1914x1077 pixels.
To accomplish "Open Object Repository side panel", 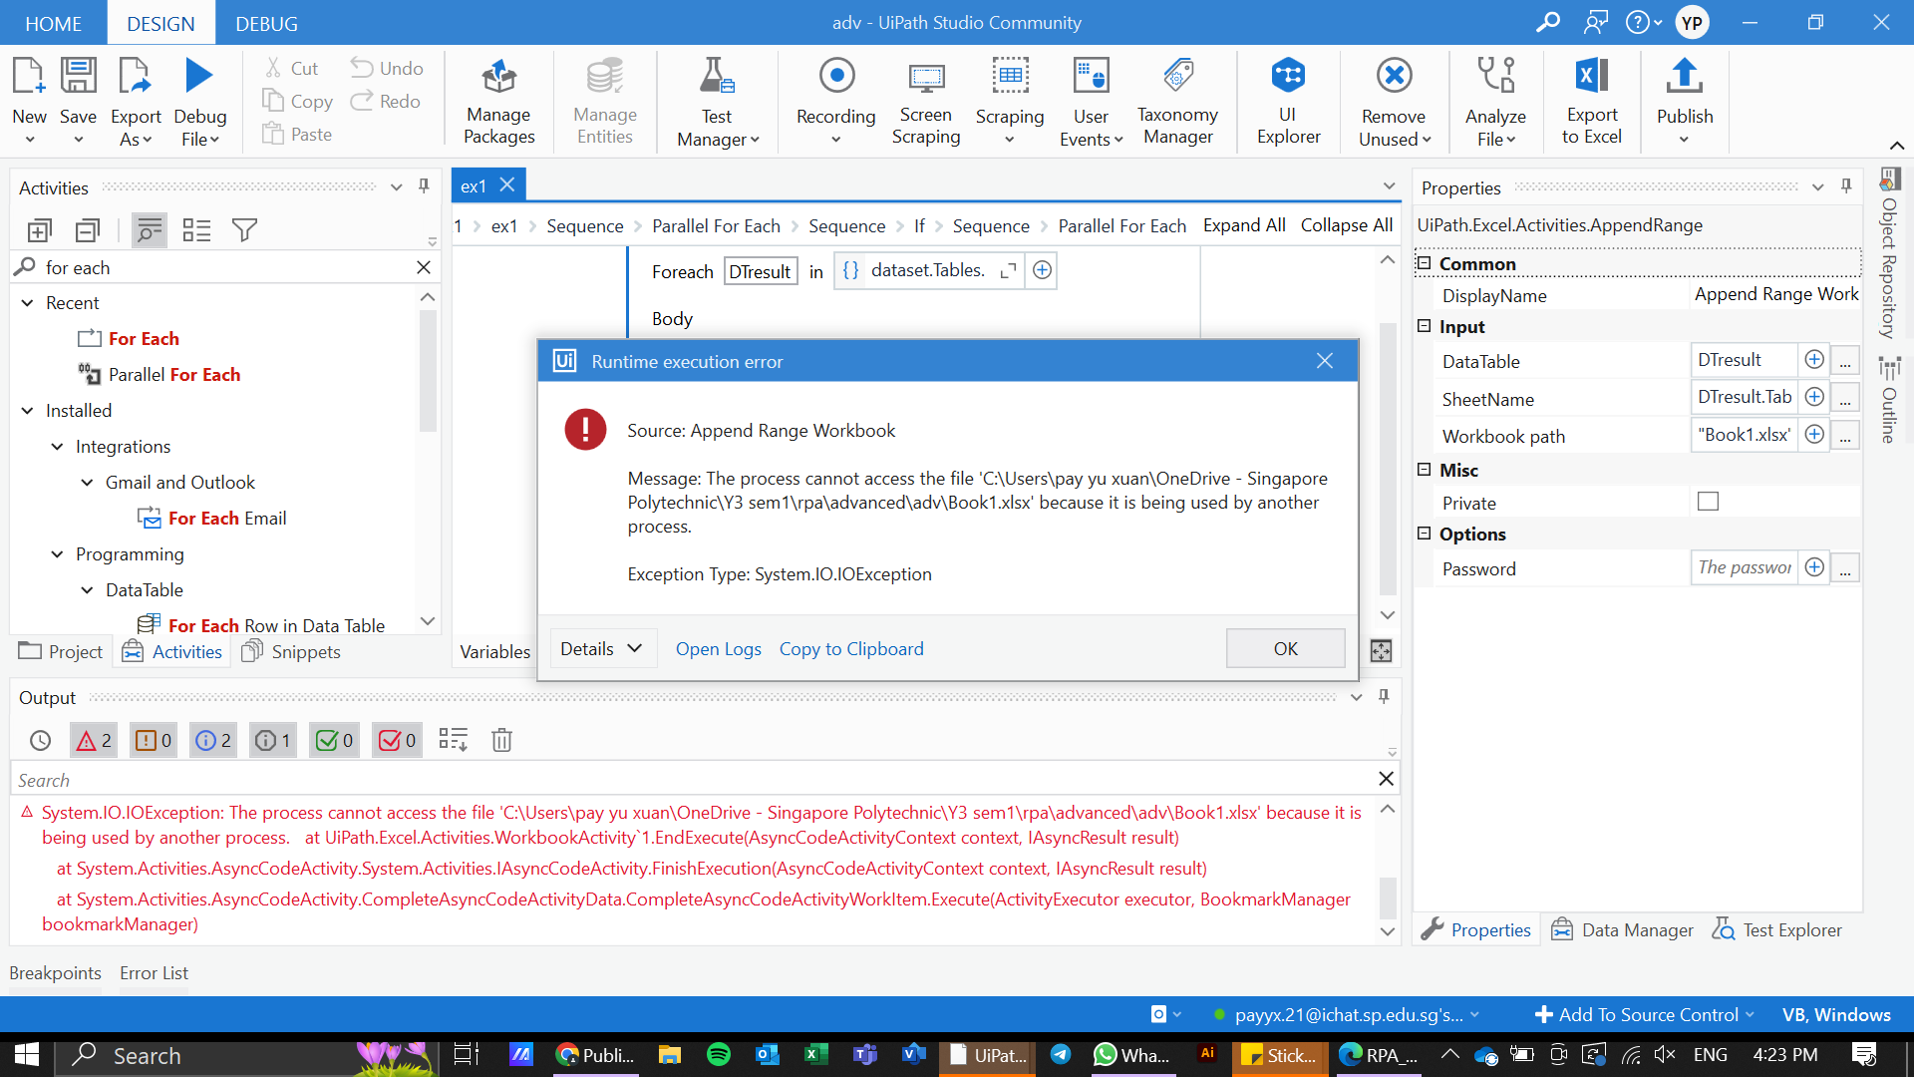I will [1889, 254].
